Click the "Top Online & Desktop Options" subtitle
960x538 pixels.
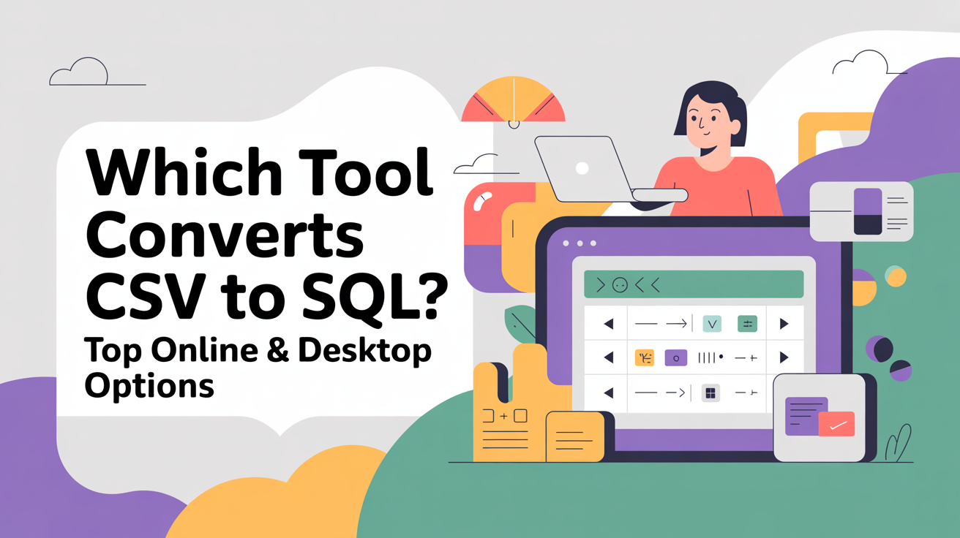(x=258, y=368)
